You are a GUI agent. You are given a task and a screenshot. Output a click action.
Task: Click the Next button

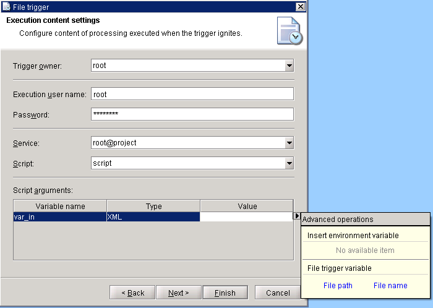click(x=178, y=293)
